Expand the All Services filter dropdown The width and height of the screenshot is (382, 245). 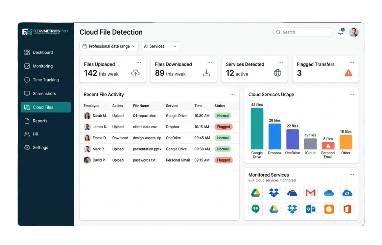[160, 46]
